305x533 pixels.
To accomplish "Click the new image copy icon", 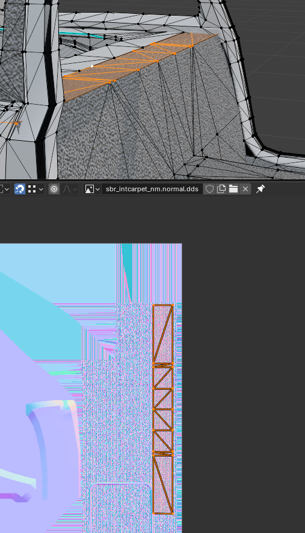I will click(221, 189).
